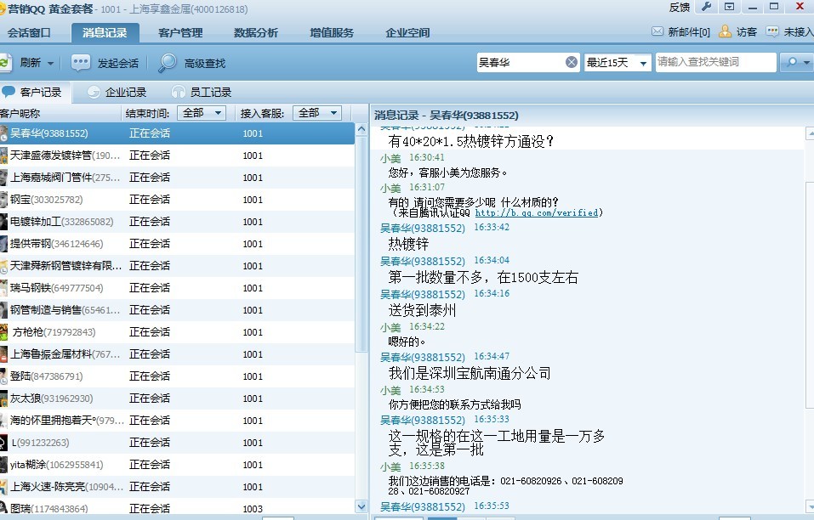Click the refresh icon in toolbar
This screenshot has width=814, height=520.
click(4, 63)
